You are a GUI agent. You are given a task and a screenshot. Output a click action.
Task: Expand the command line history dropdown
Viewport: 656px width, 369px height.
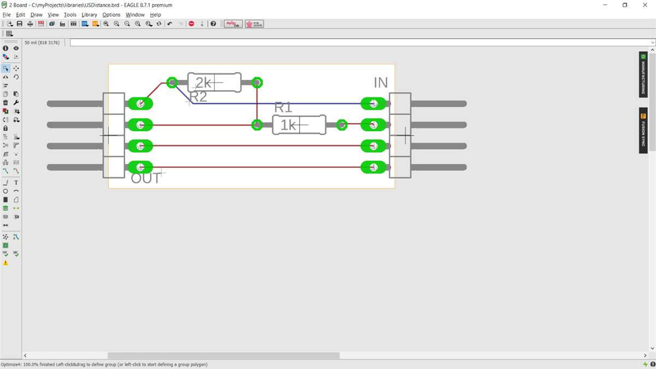pos(652,43)
